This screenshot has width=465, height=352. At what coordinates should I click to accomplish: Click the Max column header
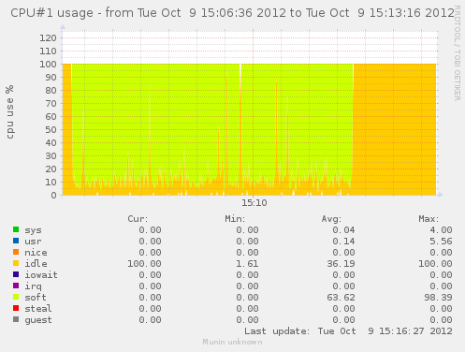pos(429,219)
